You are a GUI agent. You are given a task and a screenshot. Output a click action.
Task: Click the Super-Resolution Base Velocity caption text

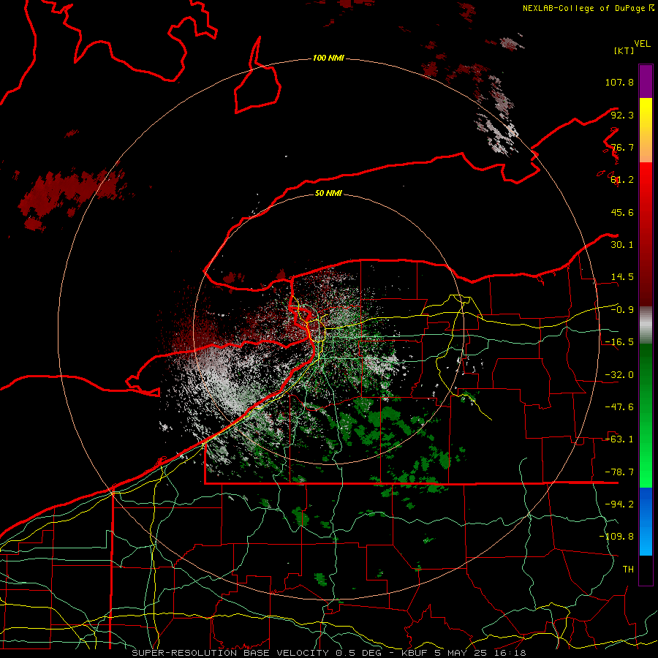tap(328, 653)
